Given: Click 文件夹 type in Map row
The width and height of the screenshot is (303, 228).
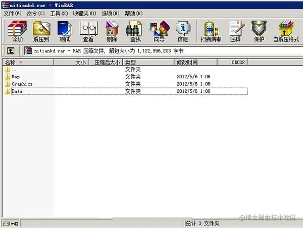Looking at the screenshot, I should click(133, 77).
